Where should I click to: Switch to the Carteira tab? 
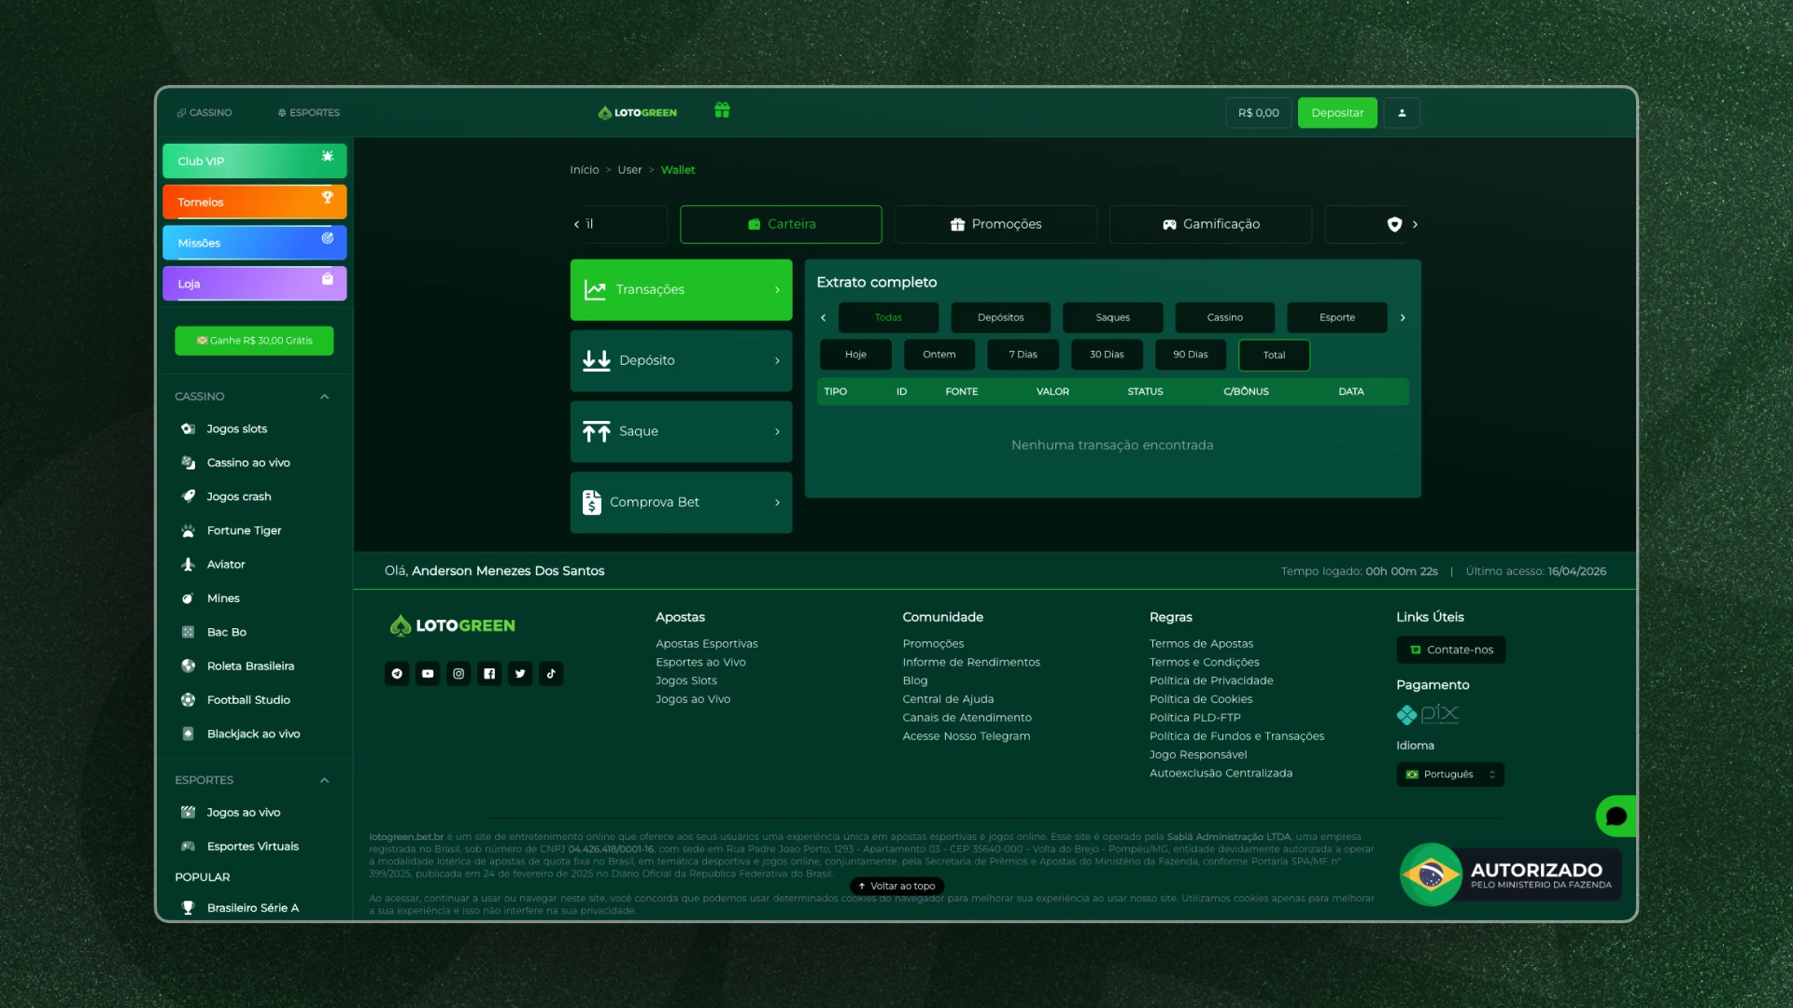point(781,224)
